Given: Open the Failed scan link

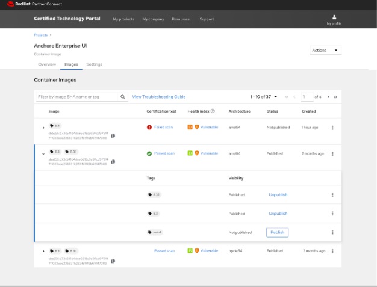Looking at the screenshot, I should (x=163, y=127).
